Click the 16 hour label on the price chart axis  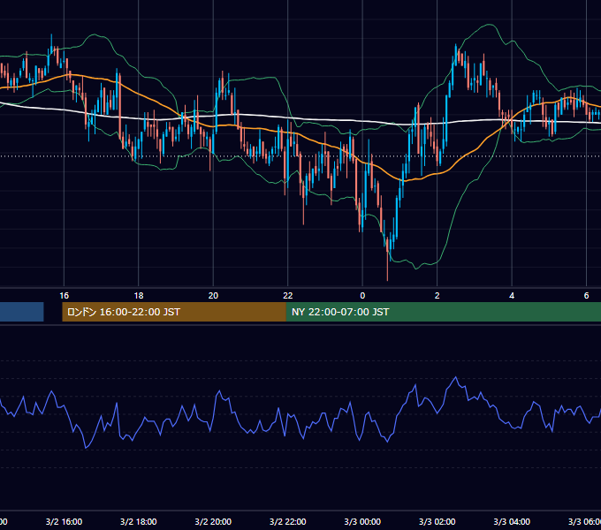(64, 296)
